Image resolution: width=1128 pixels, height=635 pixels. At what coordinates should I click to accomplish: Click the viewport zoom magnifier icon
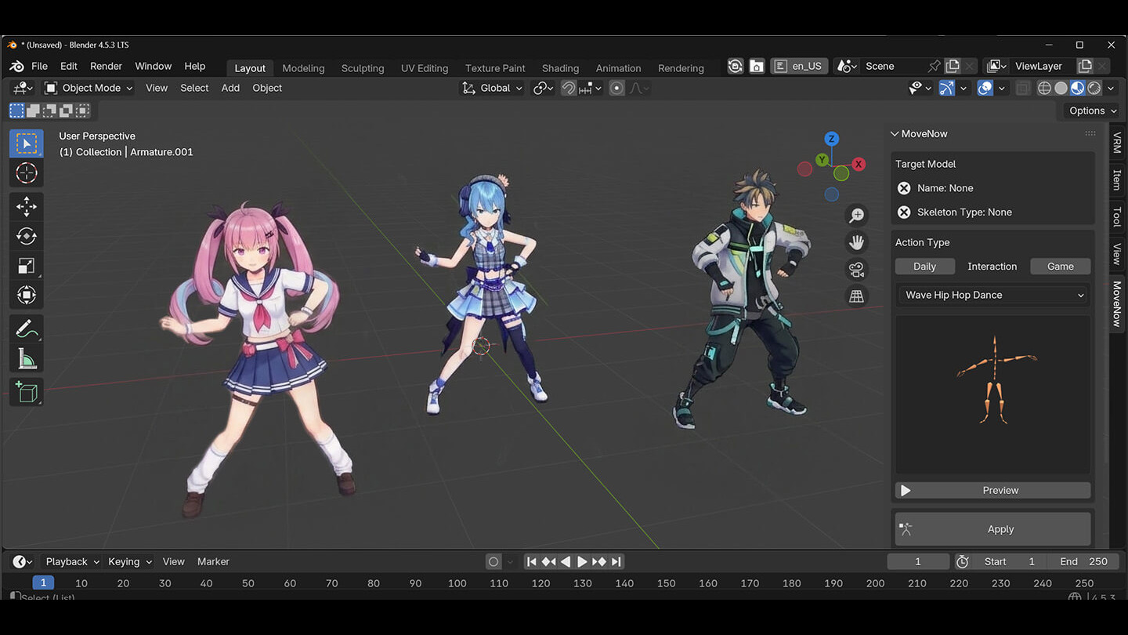coord(856,215)
